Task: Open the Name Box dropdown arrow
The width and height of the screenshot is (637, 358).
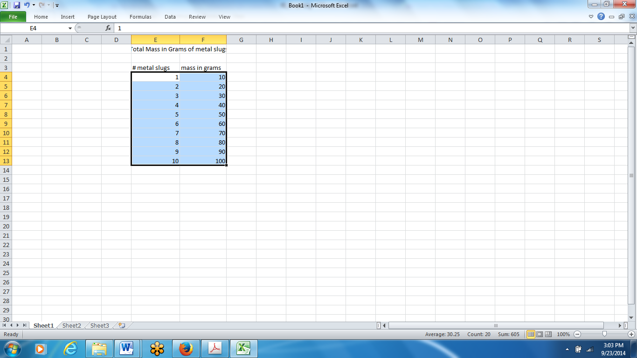Action: 70,28
